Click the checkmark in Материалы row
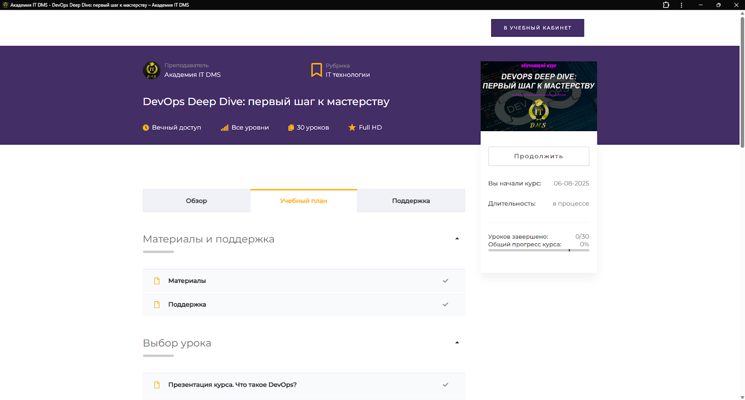This screenshot has height=400, width=745. (x=446, y=281)
